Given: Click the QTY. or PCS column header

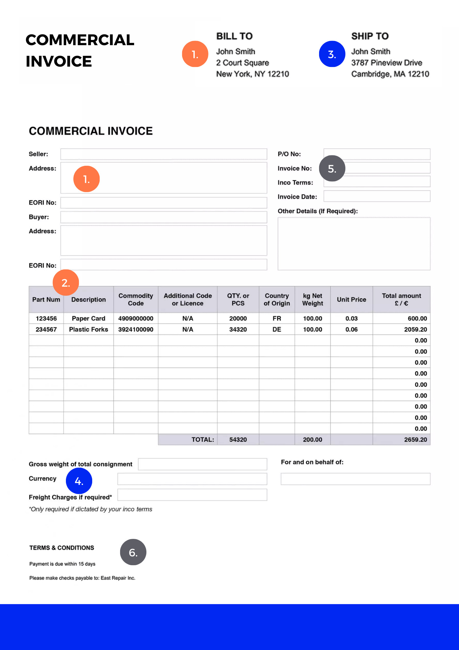Looking at the screenshot, I should click(238, 300).
